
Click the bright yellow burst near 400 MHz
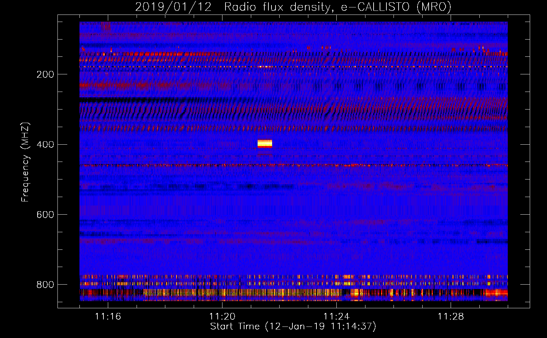click(265, 144)
